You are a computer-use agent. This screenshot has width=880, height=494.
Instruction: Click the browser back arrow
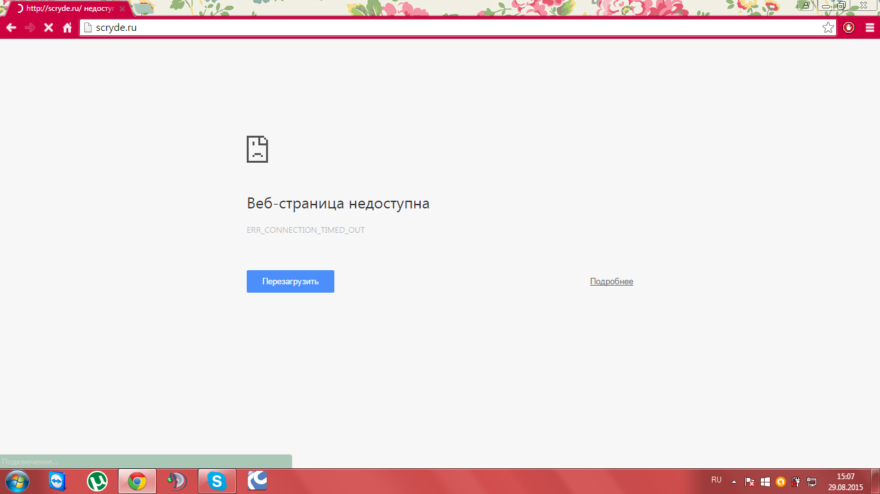pyautogui.click(x=11, y=28)
